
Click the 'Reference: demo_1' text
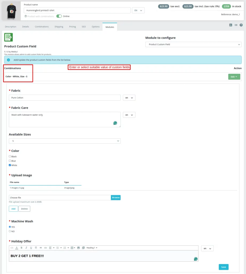[x=230, y=14]
